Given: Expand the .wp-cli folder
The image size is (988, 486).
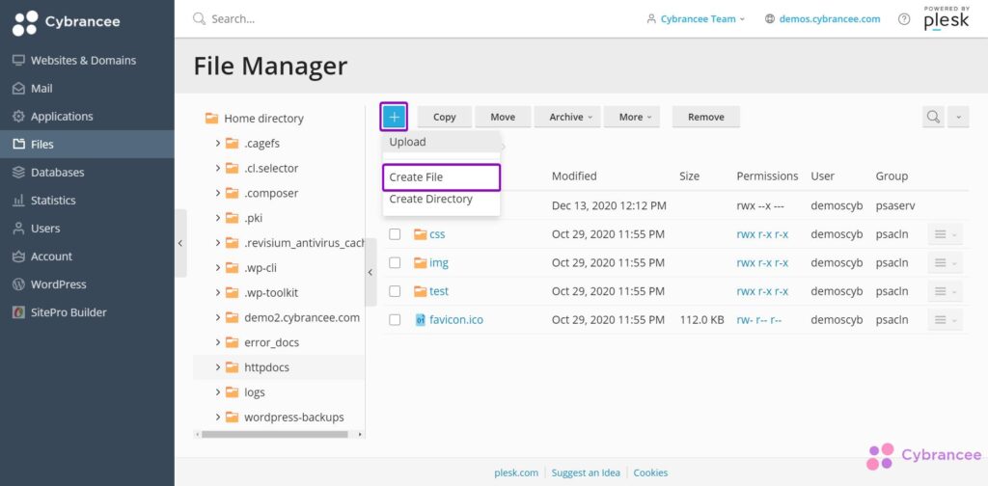Looking at the screenshot, I should (x=218, y=267).
